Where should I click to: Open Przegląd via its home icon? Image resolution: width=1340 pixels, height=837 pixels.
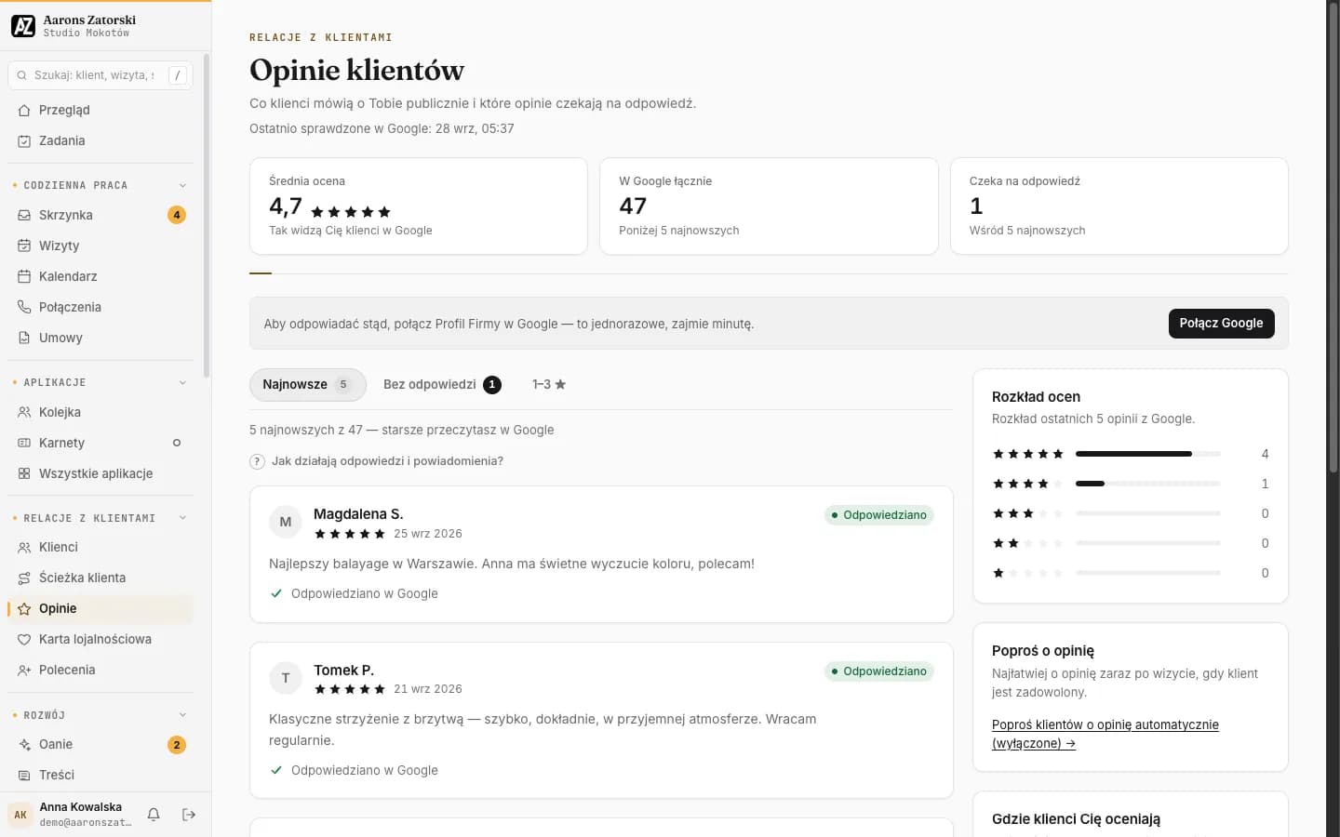pyautogui.click(x=24, y=110)
